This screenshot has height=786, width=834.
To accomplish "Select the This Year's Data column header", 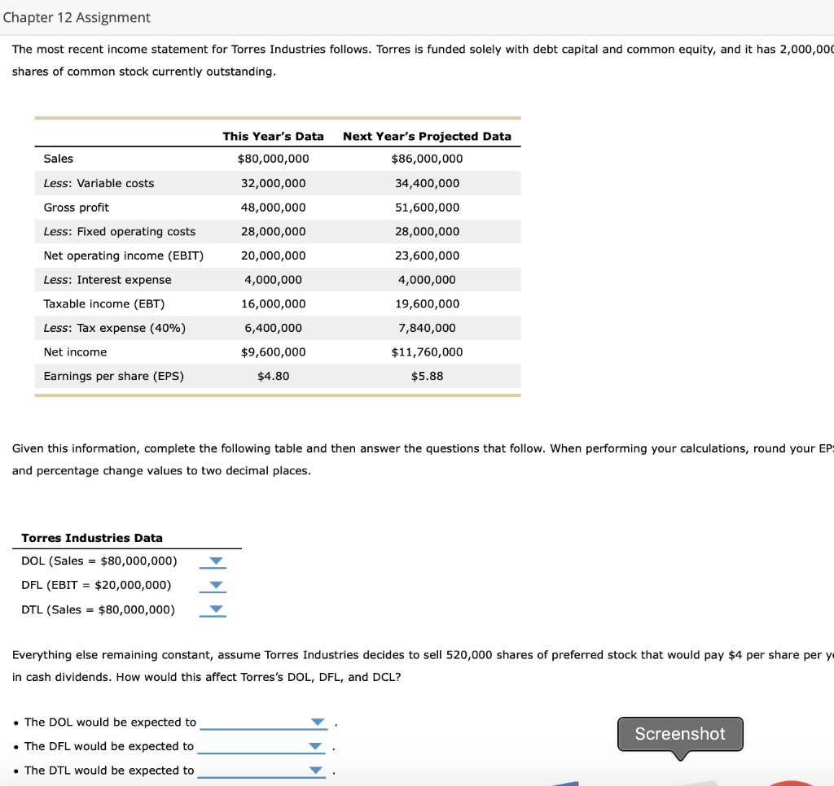I will tap(273, 136).
